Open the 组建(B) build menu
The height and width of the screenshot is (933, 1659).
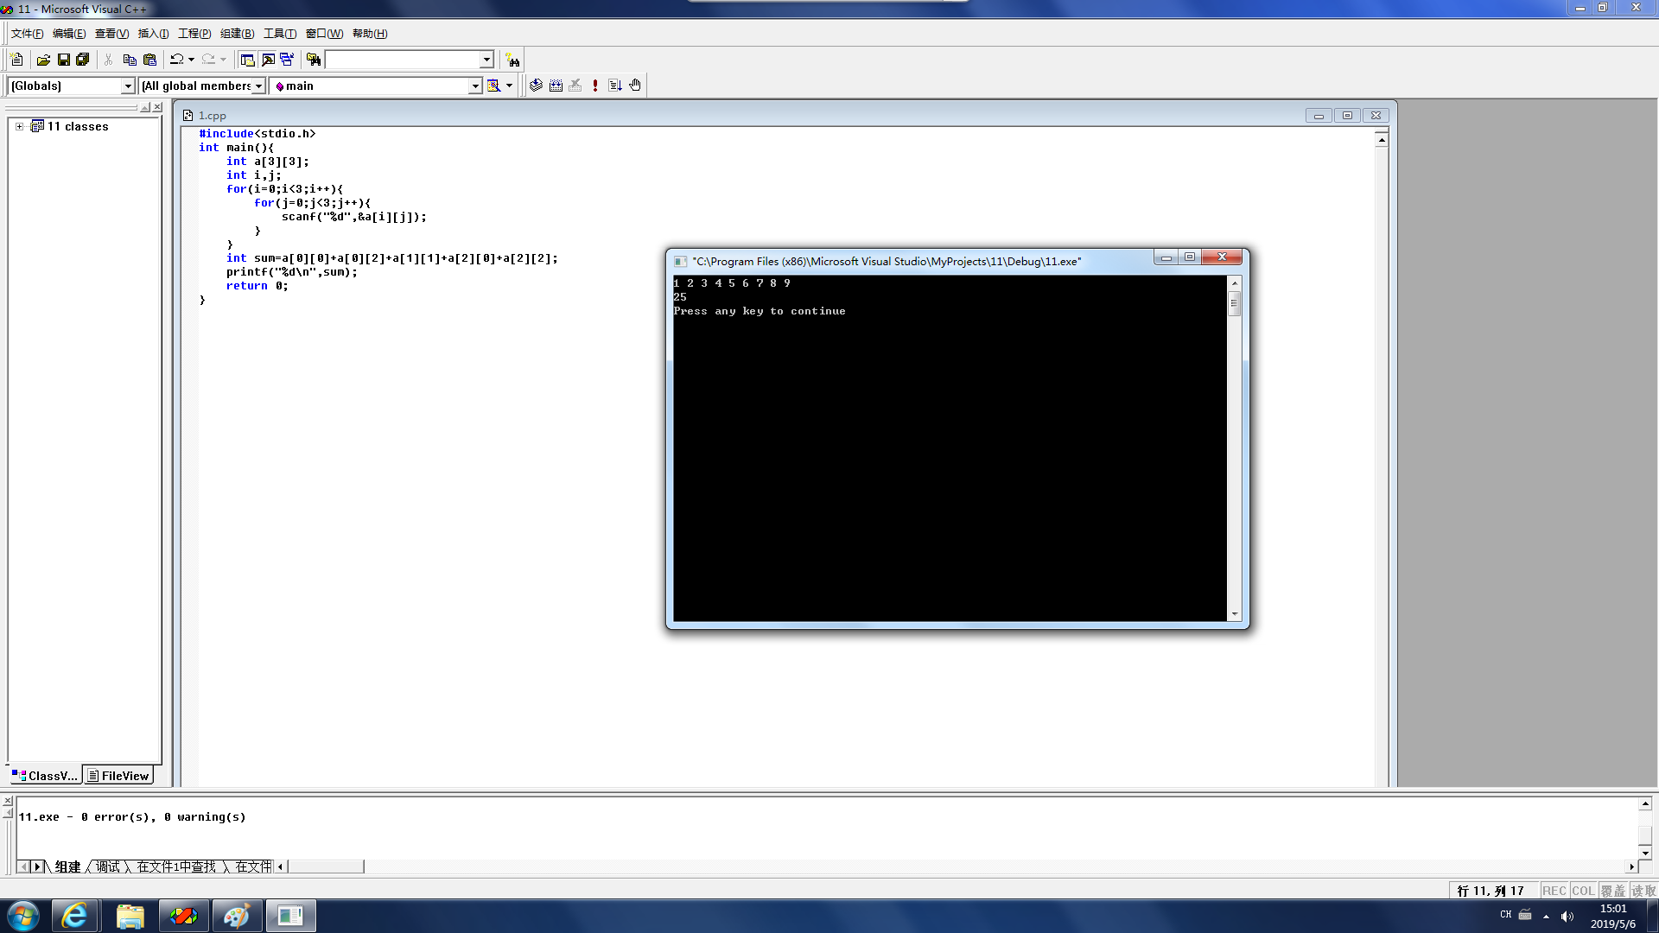(x=237, y=34)
